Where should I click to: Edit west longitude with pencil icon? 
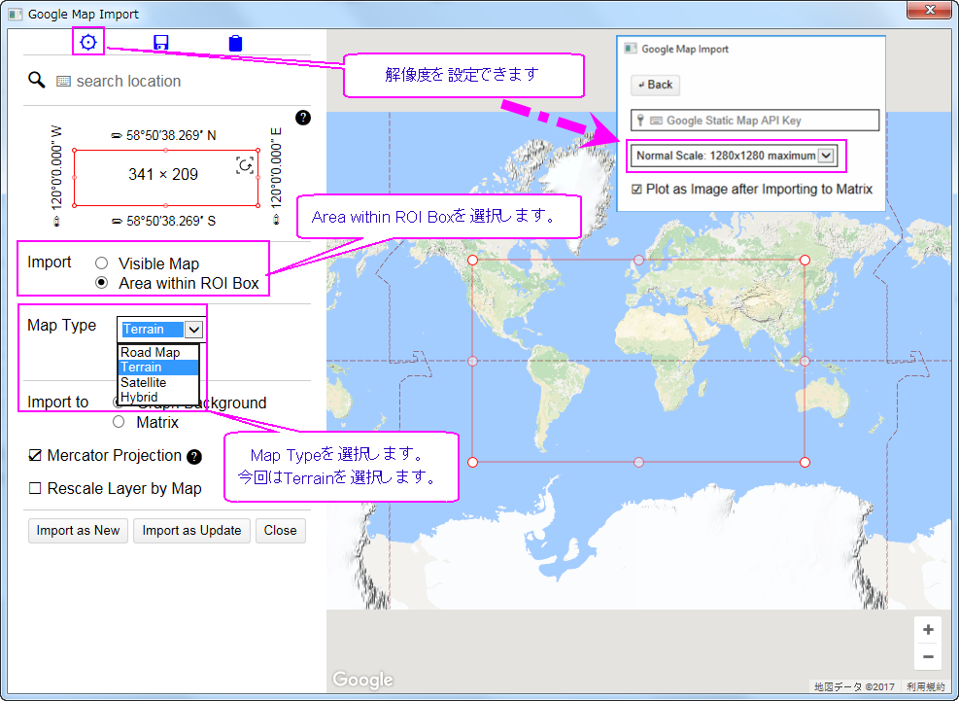[x=57, y=221]
